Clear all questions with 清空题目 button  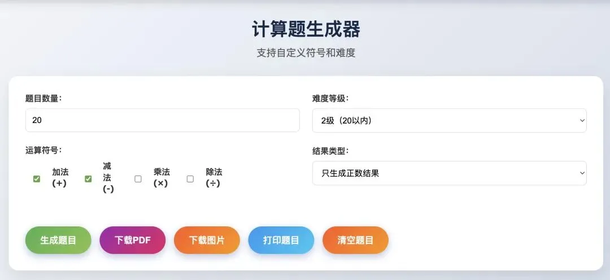point(355,240)
